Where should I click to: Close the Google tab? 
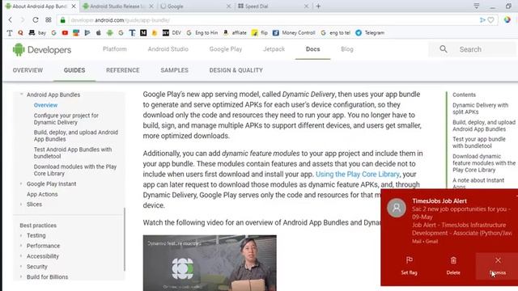click(x=228, y=6)
